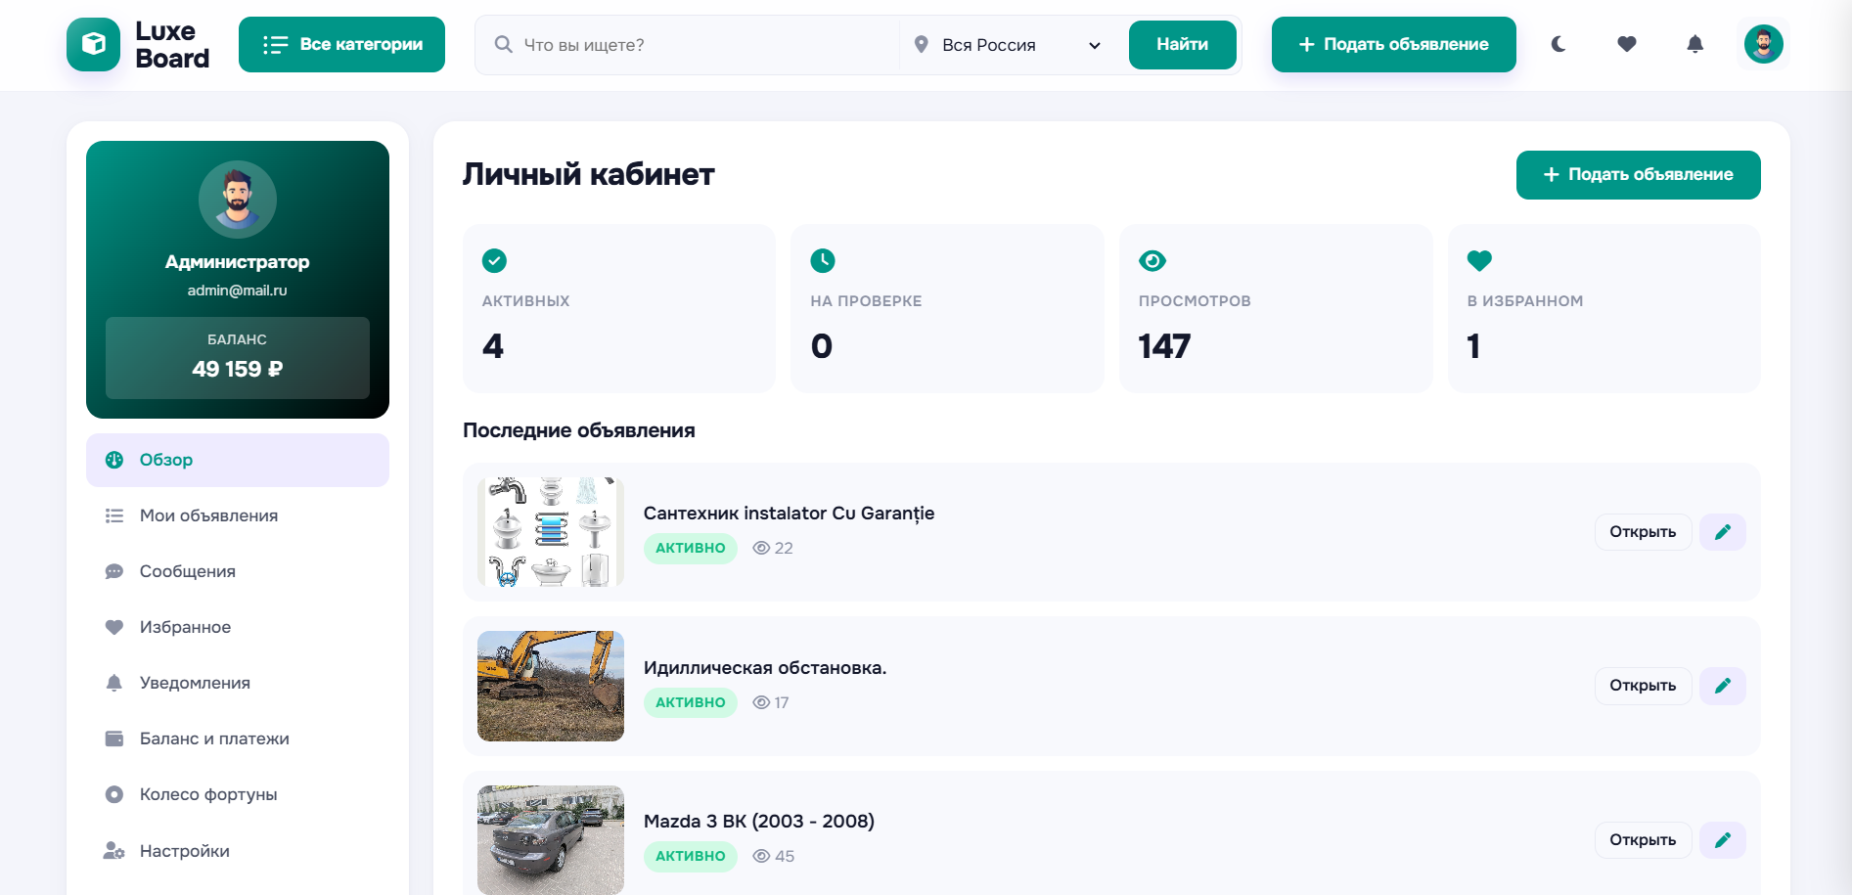Open the Mazda 3 BK listing with Открыть
Screen dimensions: 1852x895
[1643, 840]
